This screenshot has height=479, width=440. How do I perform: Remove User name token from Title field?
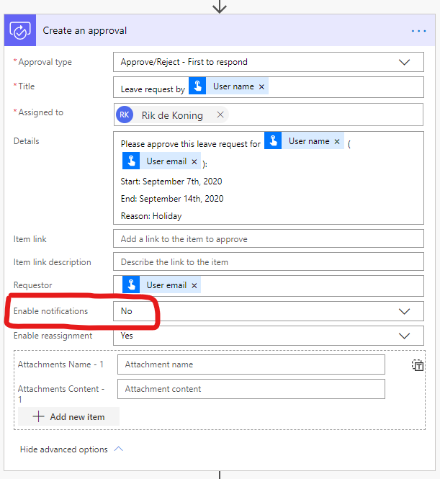point(261,86)
